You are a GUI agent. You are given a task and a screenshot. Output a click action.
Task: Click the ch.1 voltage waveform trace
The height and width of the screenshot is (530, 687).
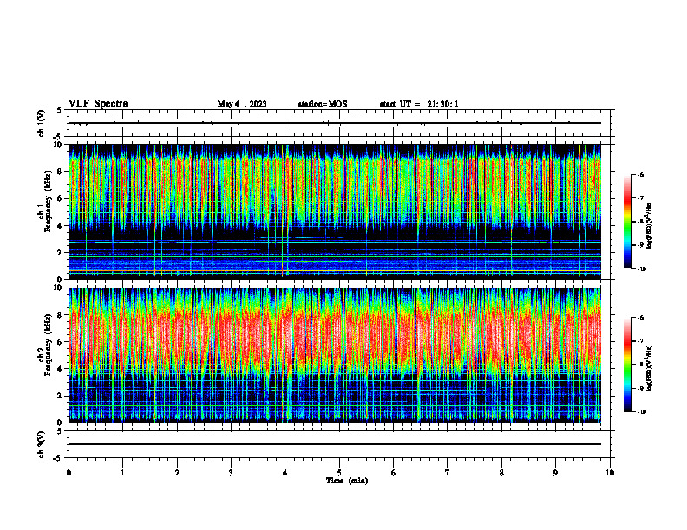tap(334, 123)
